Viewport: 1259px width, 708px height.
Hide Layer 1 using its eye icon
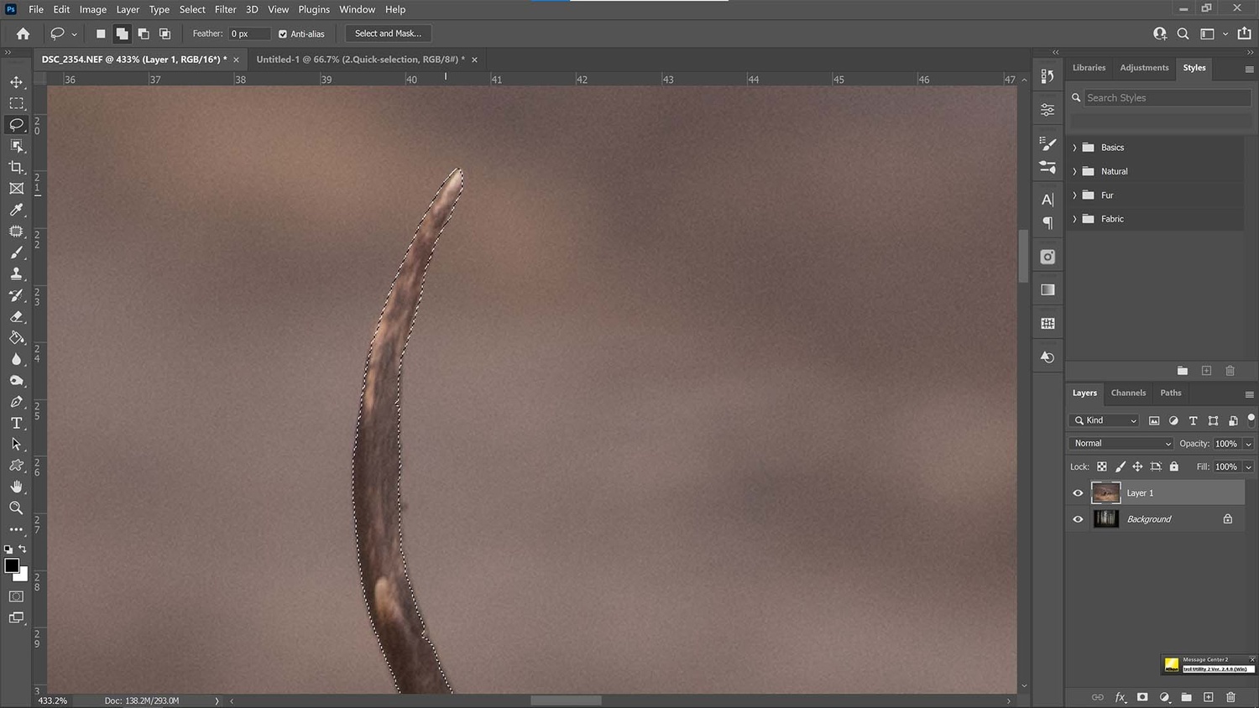[x=1078, y=493]
